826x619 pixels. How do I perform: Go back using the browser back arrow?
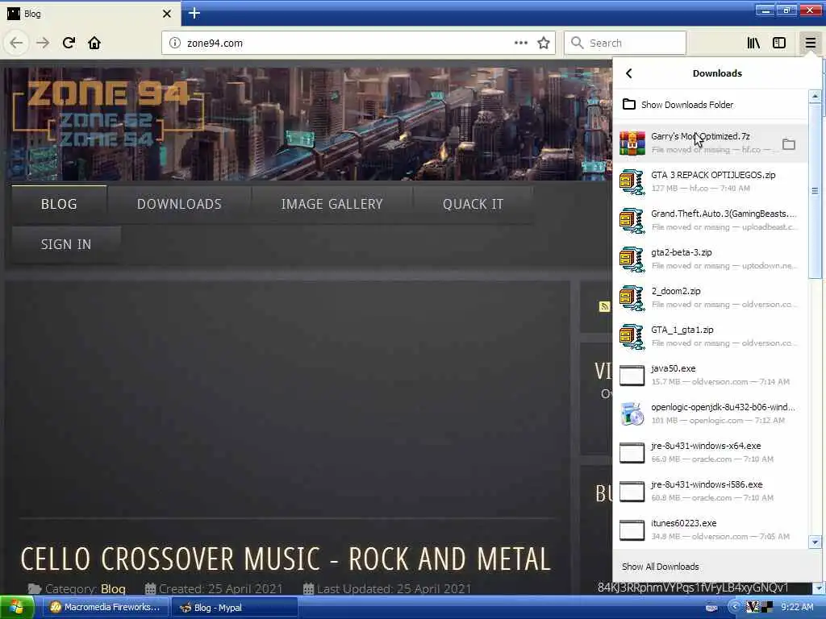click(16, 44)
